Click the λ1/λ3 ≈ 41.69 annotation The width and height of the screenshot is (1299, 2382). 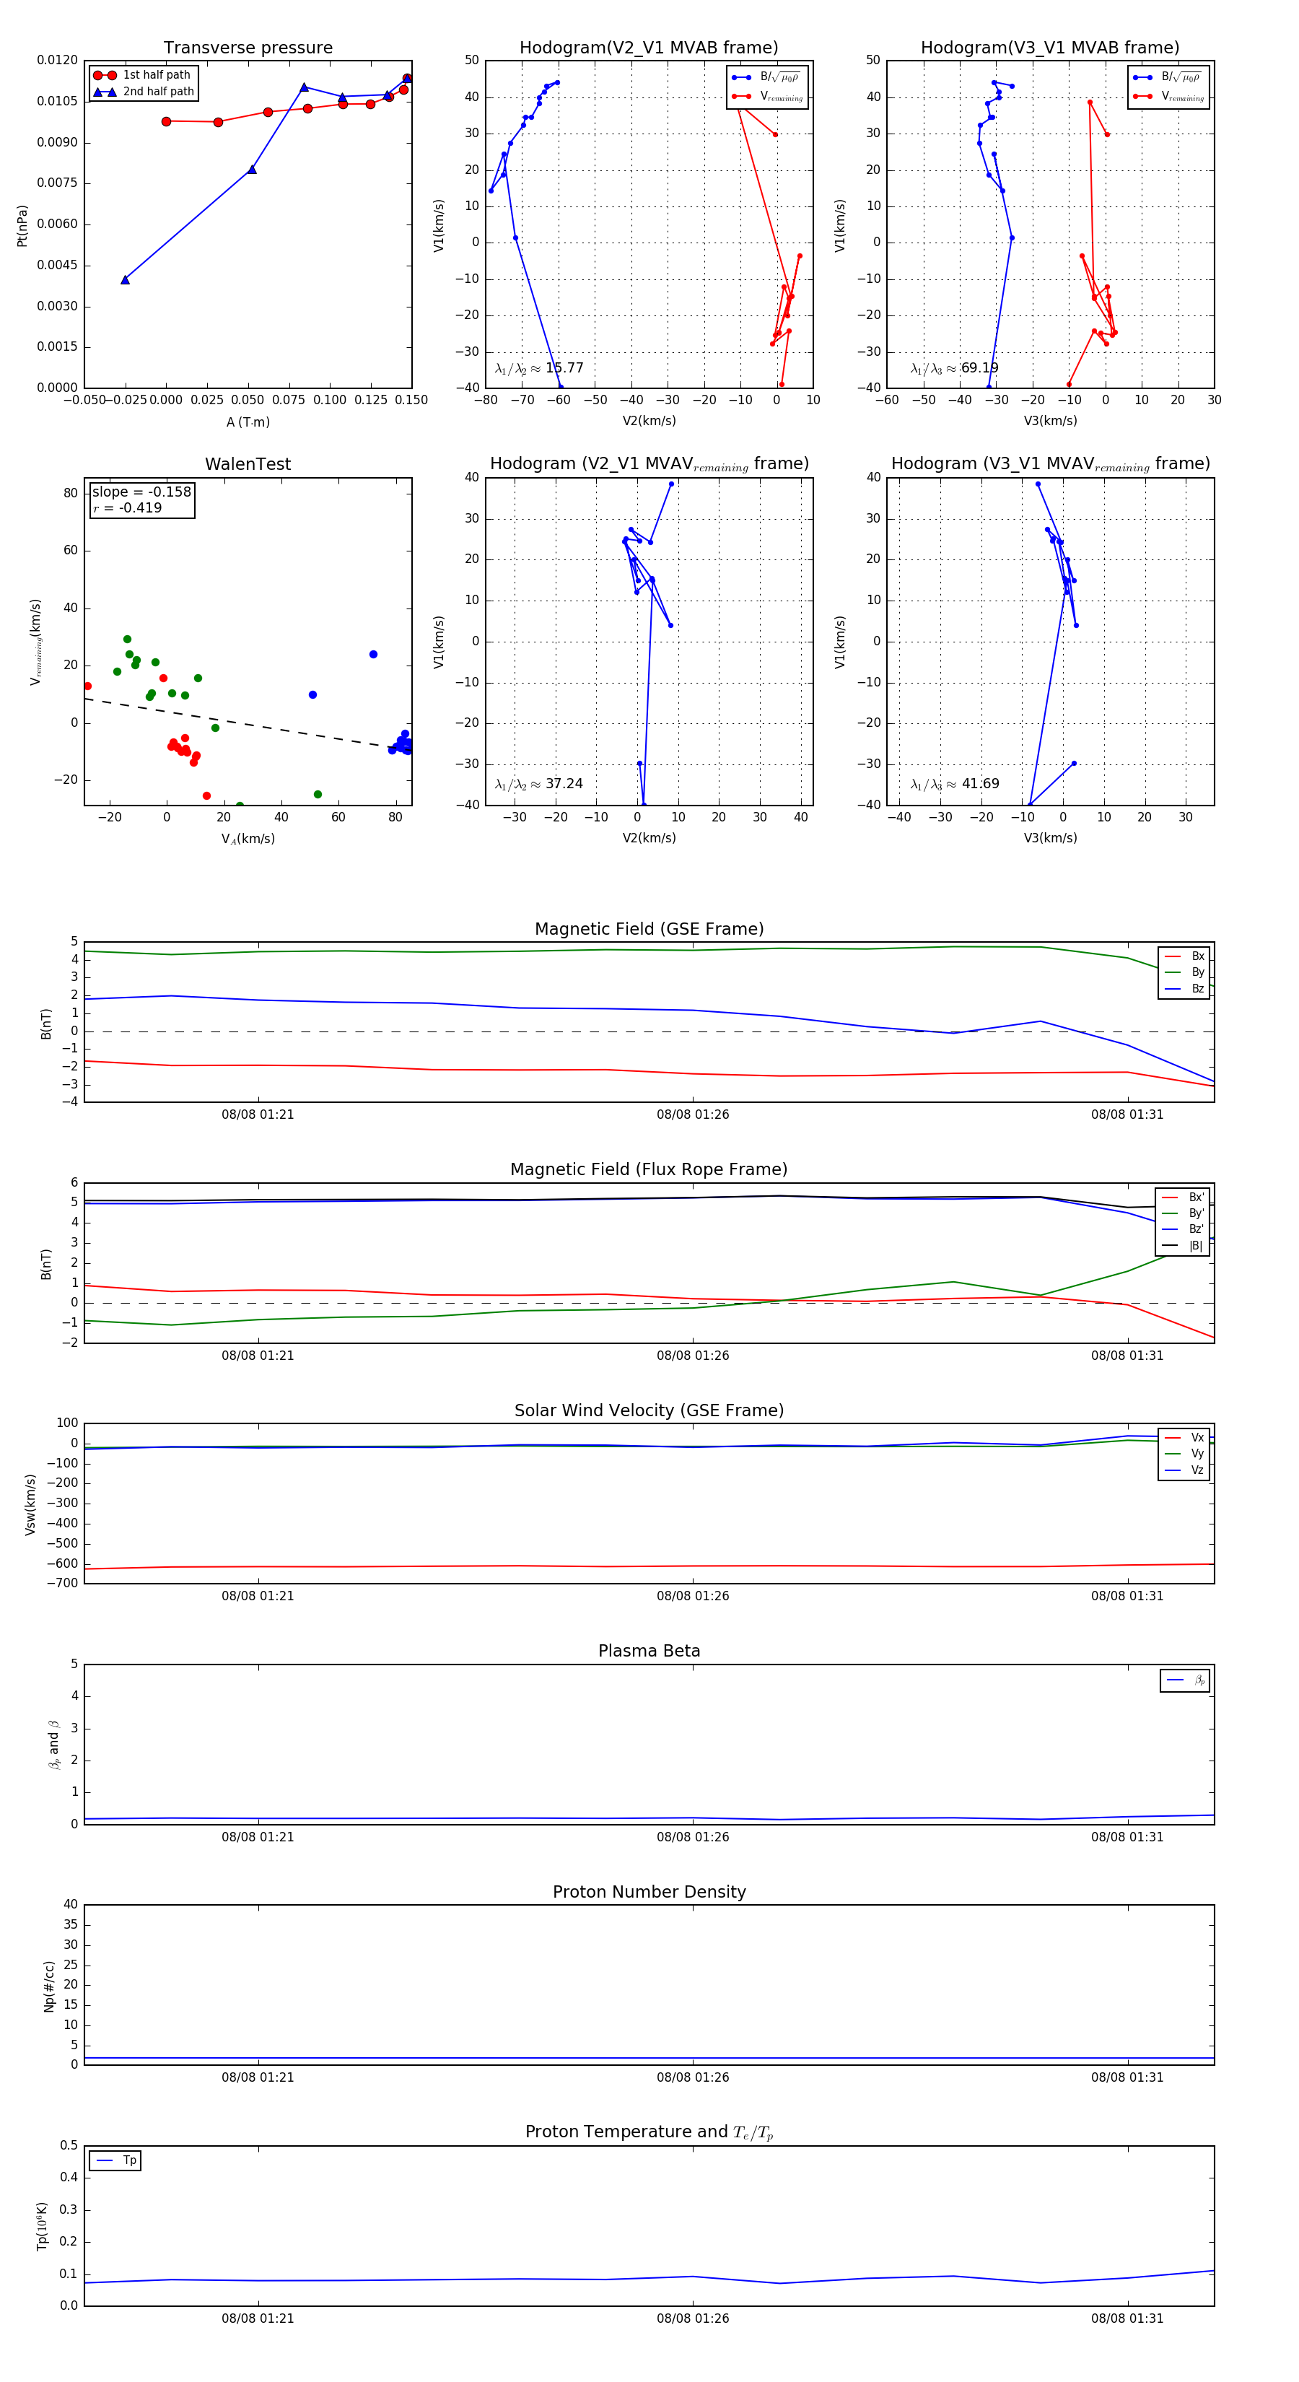(x=954, y=784)
